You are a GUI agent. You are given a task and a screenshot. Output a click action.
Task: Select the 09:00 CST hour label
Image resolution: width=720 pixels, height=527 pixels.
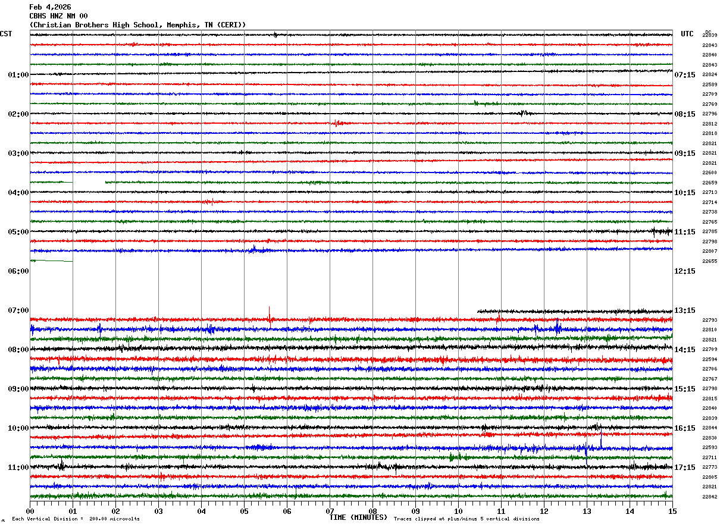point(18,389)
